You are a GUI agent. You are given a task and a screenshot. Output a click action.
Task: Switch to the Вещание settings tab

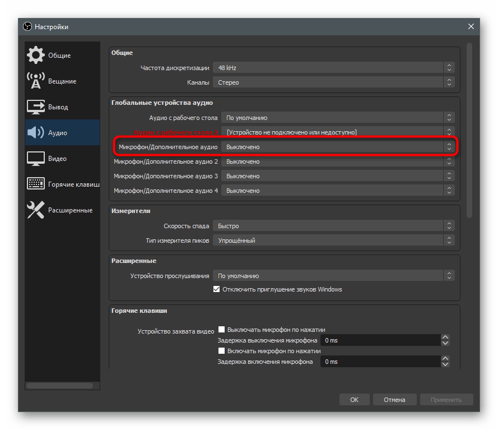point(62,81)
